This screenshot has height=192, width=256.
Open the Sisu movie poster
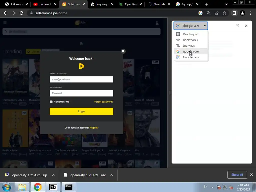147,128
